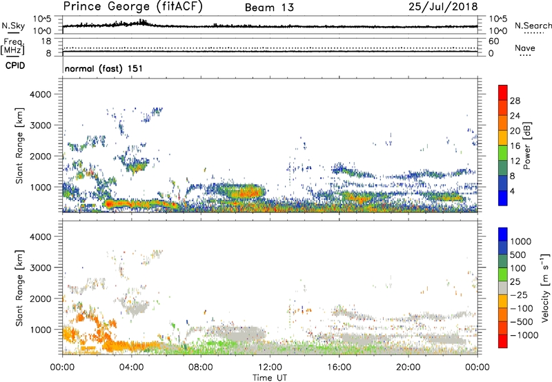
Task: Click the '3000' tick on velocity panel axis
Action: click(x=40, y=268)
